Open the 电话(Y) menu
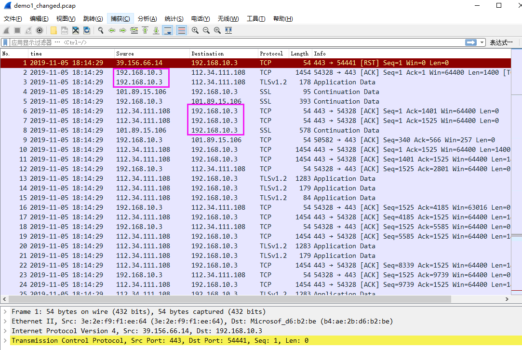 tap(201, 19)
